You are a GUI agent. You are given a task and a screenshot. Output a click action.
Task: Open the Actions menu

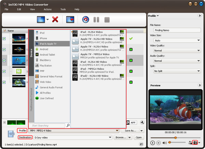47,10
